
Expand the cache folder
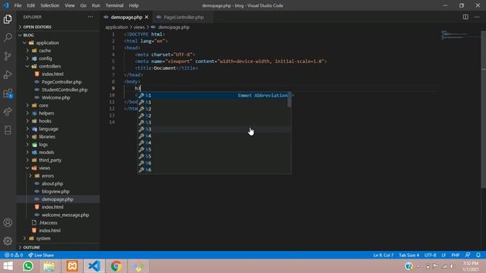pyautogui.click(x=45, y=51)
